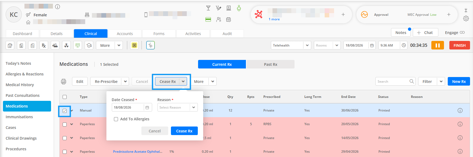This screenshot has height=157, width=473.
Task: Switch to the Dashboard tab
Action: point(23,34)
